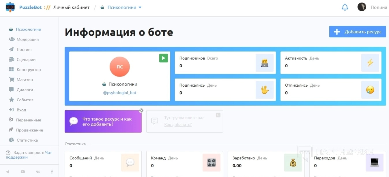Open the notifications bell
The width and height of the screenshot is (389, 177).
click(x=345, y=7)
